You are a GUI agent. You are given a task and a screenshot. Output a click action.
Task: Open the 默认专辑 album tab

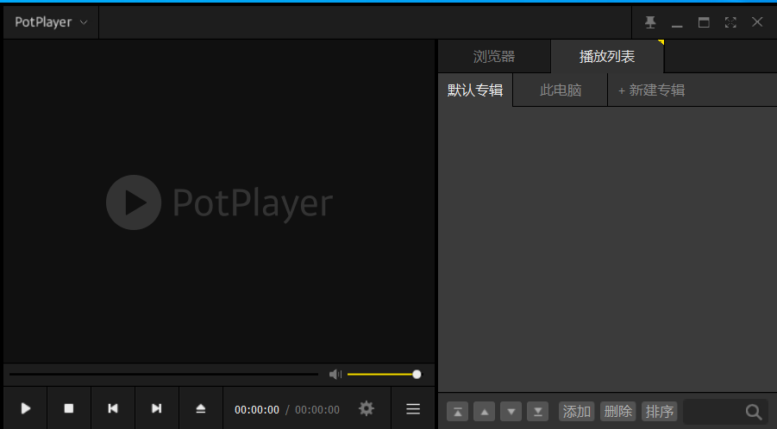coord(475,90)
